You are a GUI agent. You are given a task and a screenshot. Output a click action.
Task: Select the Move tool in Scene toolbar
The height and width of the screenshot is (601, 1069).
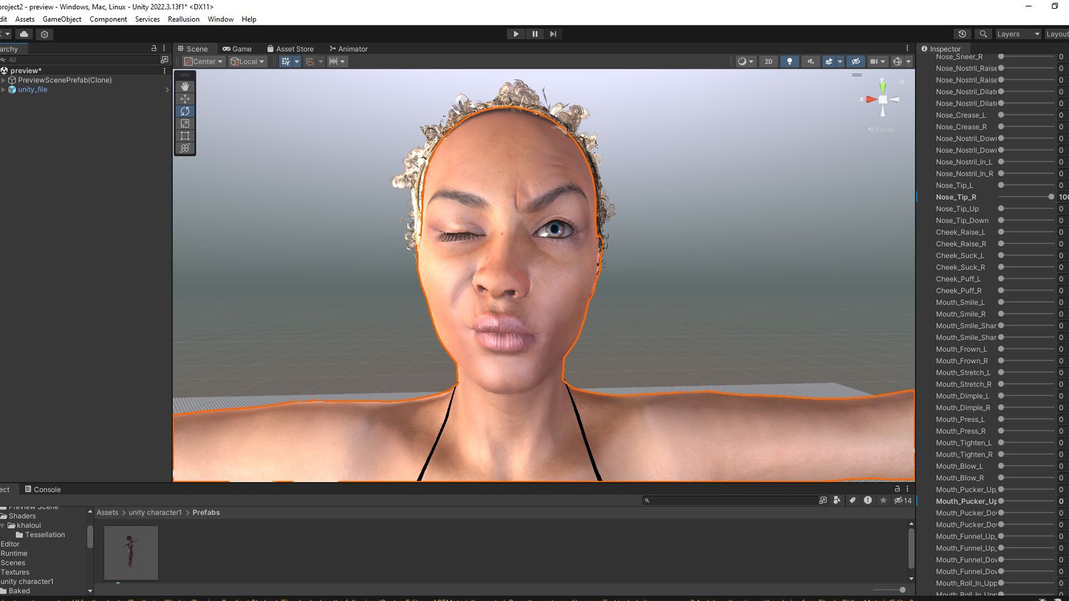tap(185, 98)
